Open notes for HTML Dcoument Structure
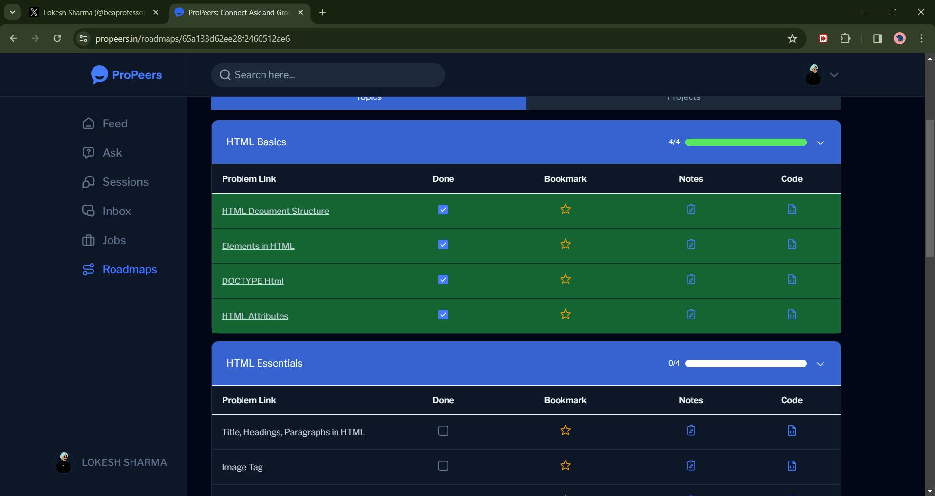935x496 pixels. [x=691, y=210]
